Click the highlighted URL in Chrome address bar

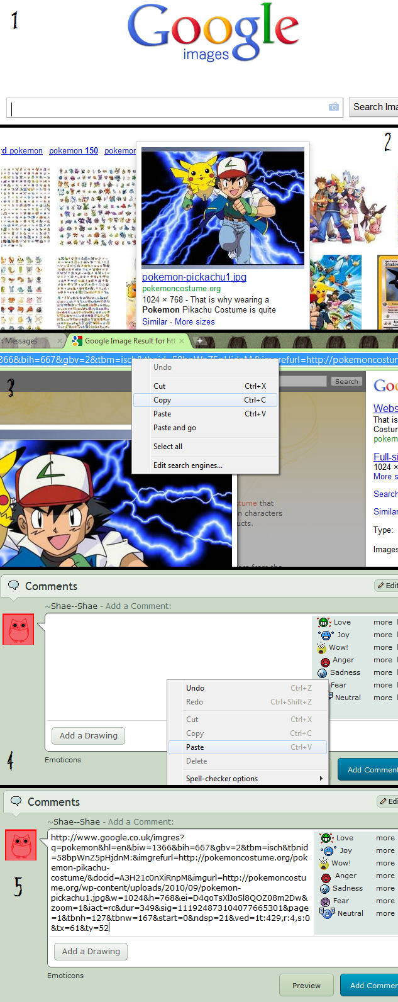[x=199, y=360]
